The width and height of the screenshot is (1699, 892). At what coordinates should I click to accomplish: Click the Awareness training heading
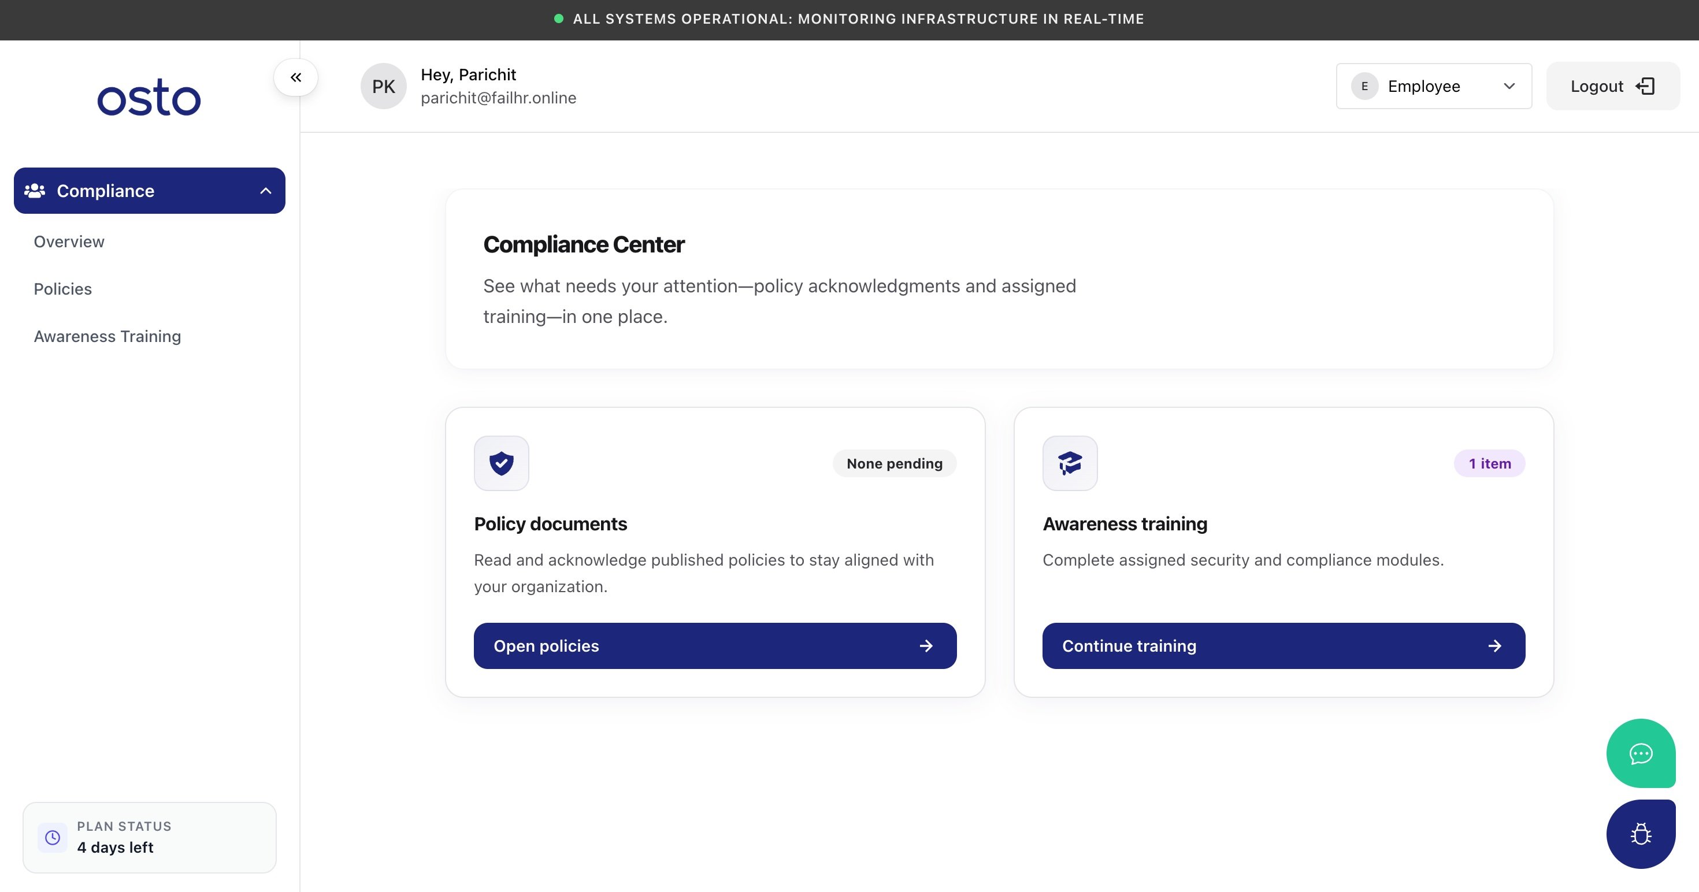point(1125,524)
